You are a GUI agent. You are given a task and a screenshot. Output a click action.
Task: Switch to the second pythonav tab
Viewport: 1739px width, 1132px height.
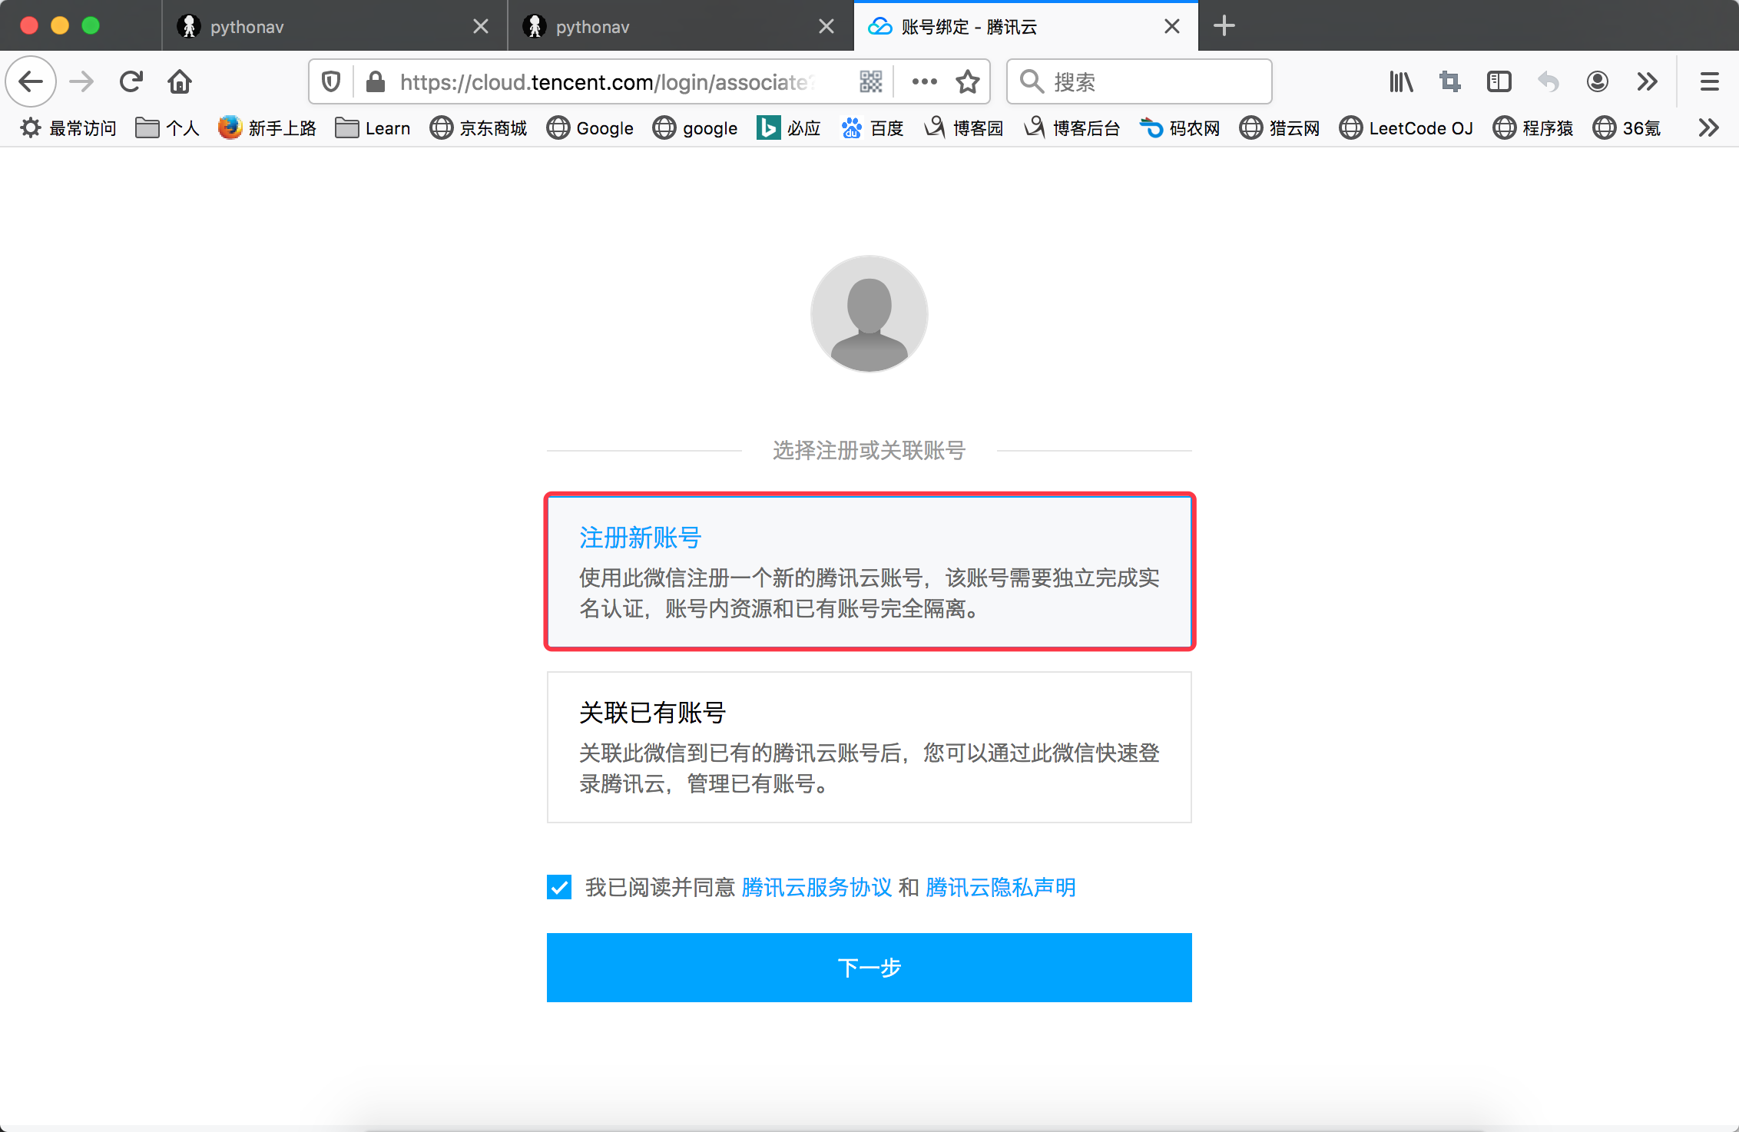click(681, 26)
